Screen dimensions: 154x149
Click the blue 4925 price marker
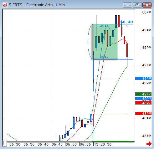pyautogui.click(x=143, y=78)
